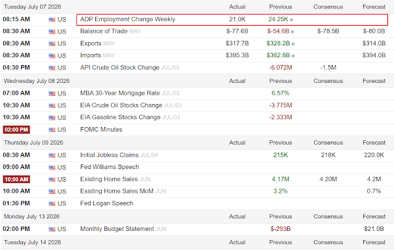The height and width of the screenshot is (250, 394).
Task: Click the $317.7B actual value
Action: click(237, 43)
